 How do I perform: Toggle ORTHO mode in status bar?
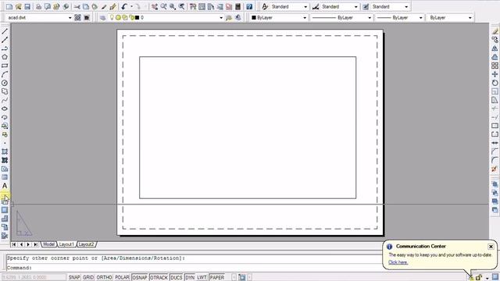click(x=104, y=278)
